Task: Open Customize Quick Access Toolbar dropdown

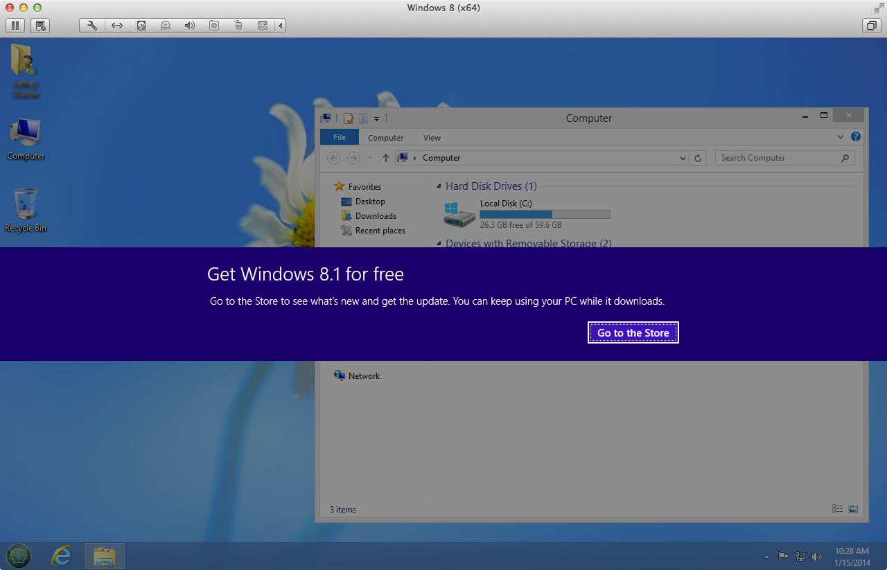Action: pos(377,119)
